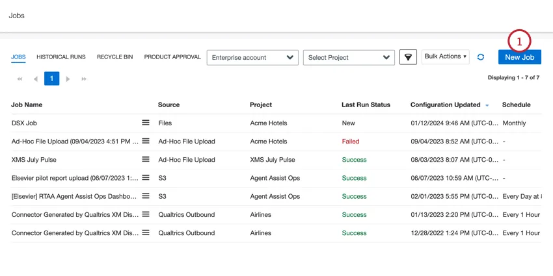Open menu icon for Elsevier pilot report job
The width and height of the screenshot is (553, 276).
click(x=146, y=177)
